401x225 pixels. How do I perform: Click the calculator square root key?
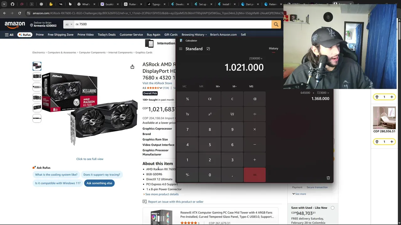(x=232, y=114)
